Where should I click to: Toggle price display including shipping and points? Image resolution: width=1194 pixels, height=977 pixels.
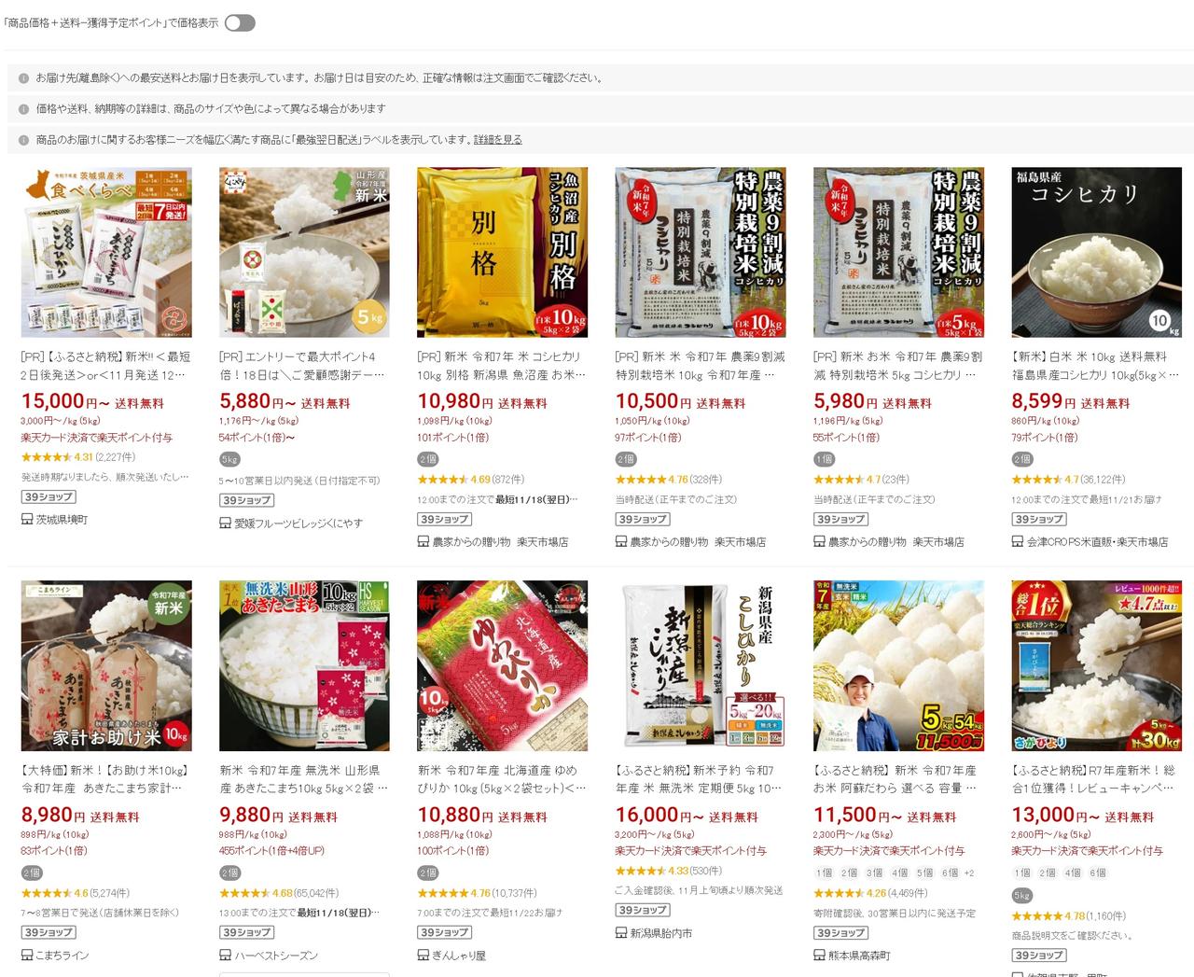coord(240,22)
